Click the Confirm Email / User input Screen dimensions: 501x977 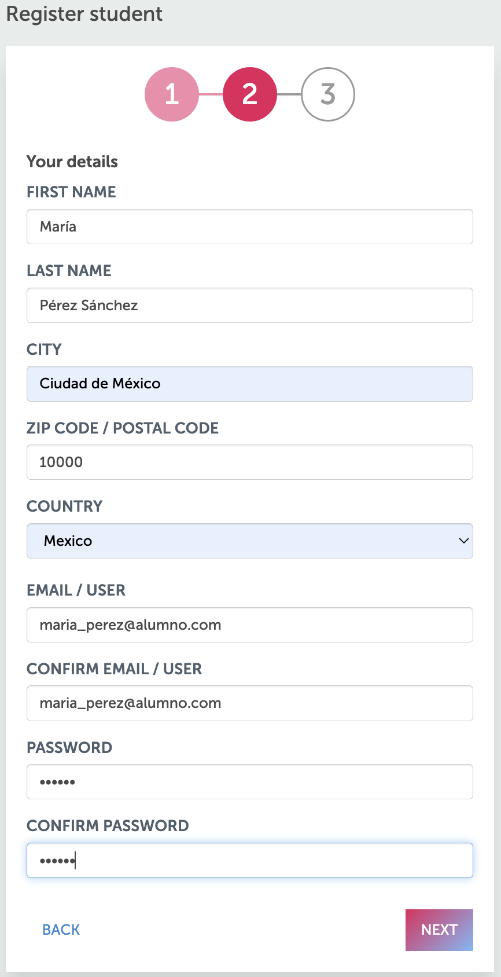click(250, 703)
